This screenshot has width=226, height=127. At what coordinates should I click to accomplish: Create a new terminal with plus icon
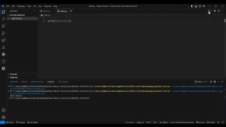[205, 81]
